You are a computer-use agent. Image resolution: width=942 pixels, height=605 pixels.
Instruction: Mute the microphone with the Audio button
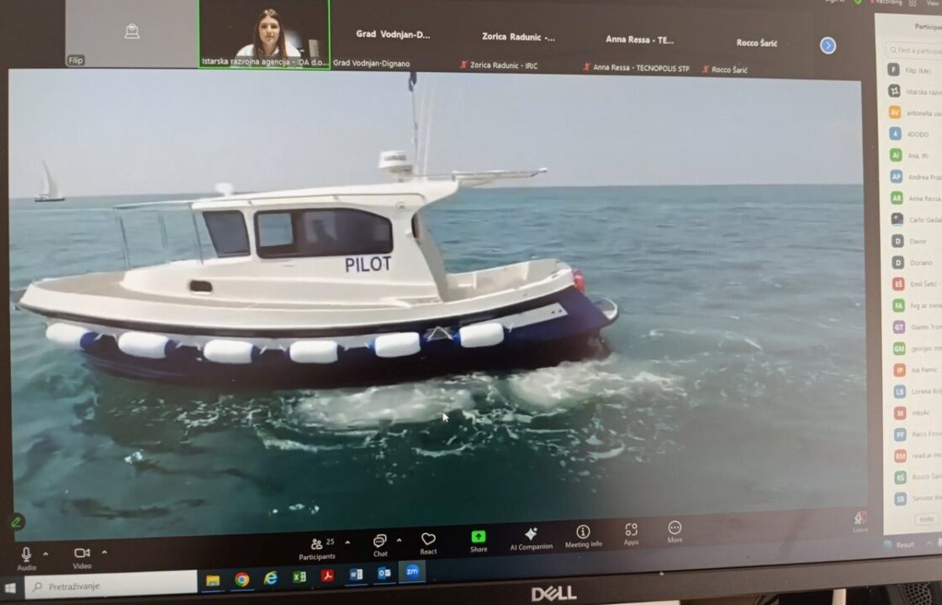tap(26, 558)
